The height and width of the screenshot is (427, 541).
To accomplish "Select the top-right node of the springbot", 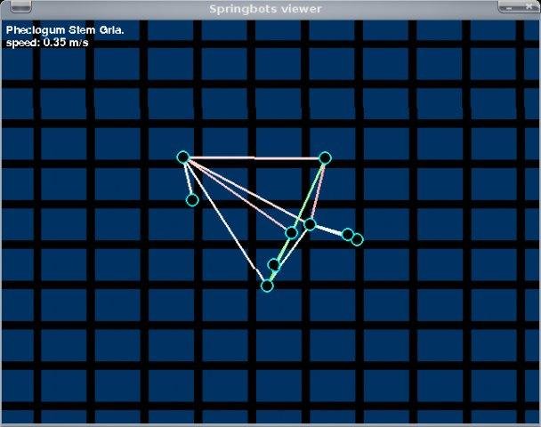I will (325, 158).
